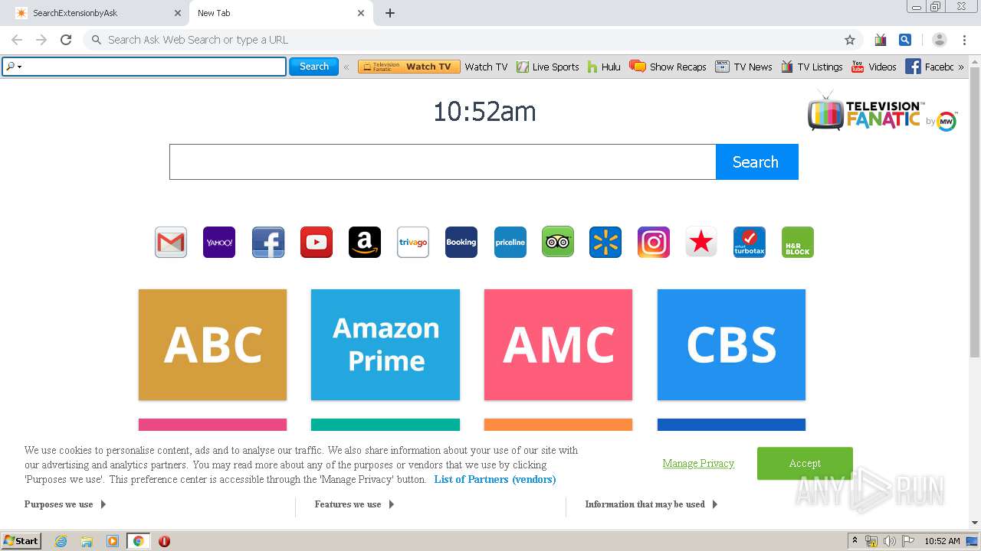Open a new browser tab
The width and height of the screenshot is (981, 551).
click(x=390, y=13)
